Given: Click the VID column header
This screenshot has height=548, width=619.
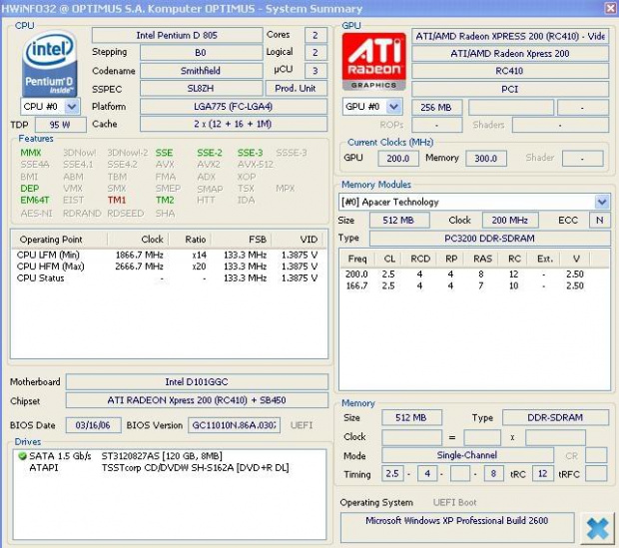Looking at the screenshot, I should pos(299,240).
